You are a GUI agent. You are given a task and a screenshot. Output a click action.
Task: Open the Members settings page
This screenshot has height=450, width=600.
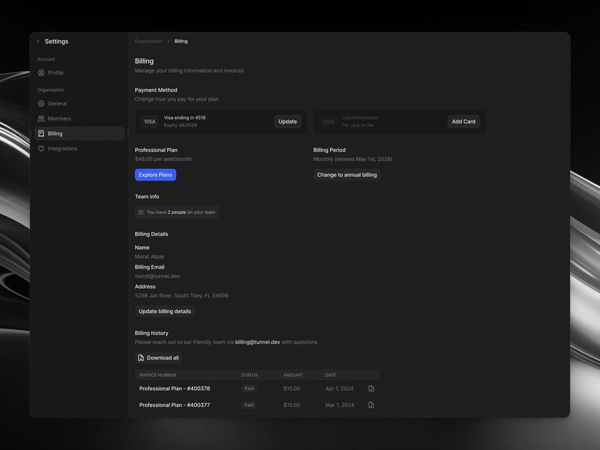(x=59, y=119)
